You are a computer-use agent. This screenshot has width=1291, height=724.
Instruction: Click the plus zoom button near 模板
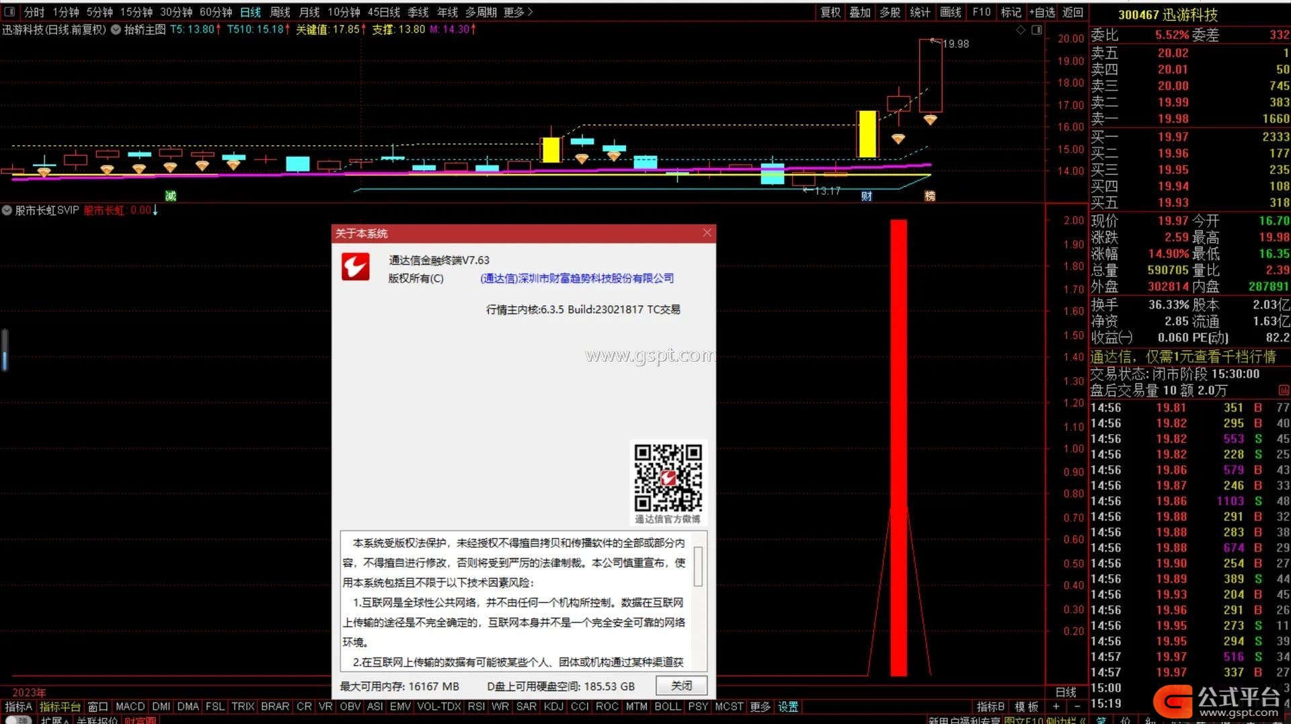pyautogui.click(x=1056, y=707)
